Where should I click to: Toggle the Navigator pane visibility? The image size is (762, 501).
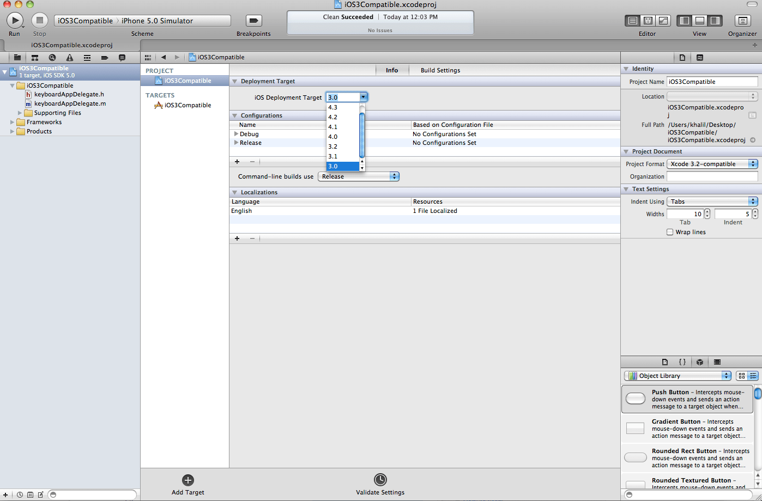point(685,21)
